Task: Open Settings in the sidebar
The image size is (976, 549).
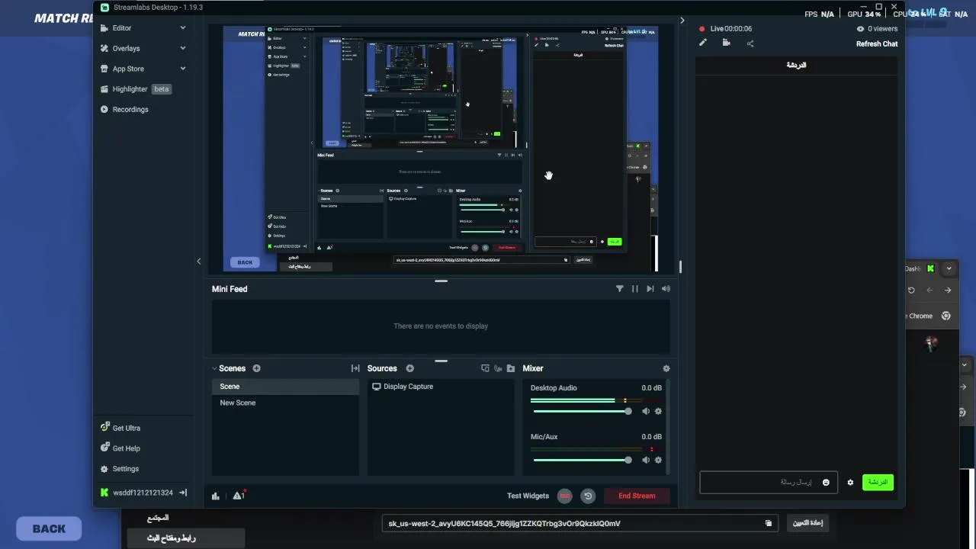Action: (x=125, y=469)
